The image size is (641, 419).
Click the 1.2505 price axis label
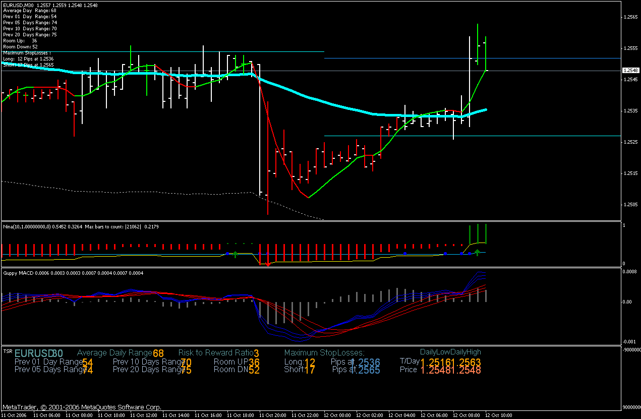[630, 205]
